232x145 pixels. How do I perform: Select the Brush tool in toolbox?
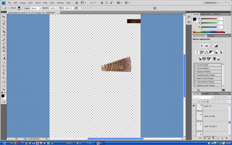[x=3, y=43]
